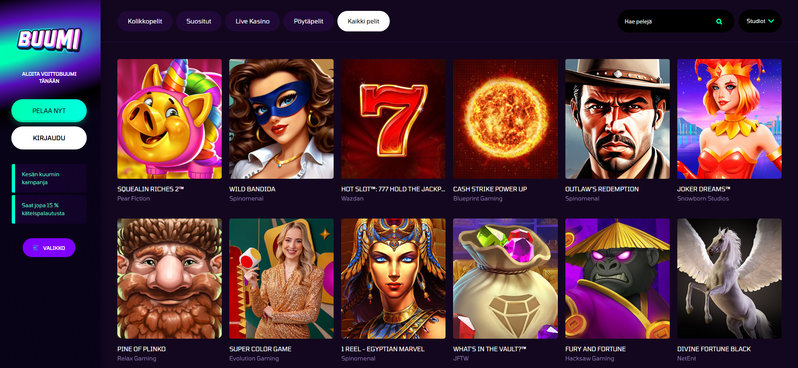Click the KIRJAUDU button
Screen dimensions: 798x368
[x=49, y=138]
